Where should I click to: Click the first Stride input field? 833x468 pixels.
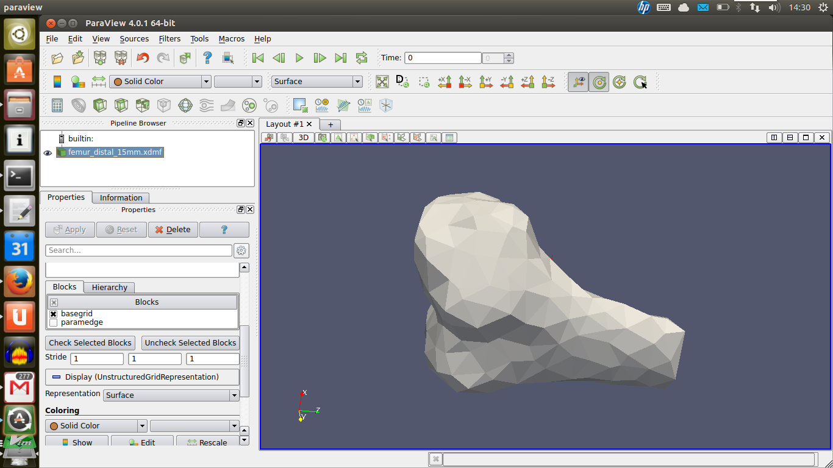click(97, 359)
